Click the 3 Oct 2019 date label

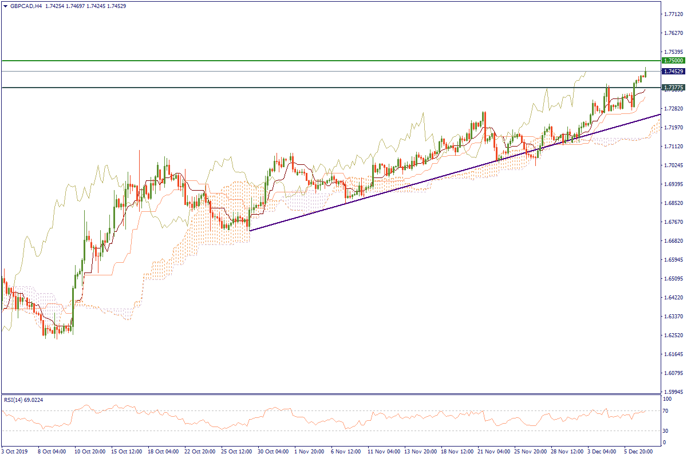click(15, 452)
